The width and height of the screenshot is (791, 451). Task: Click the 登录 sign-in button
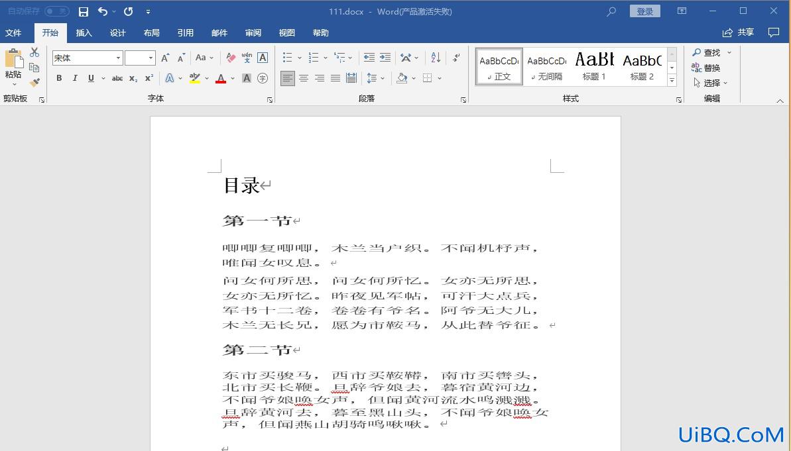tap(644, 11)
